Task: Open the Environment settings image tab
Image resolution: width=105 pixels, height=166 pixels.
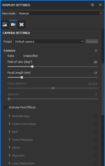Action: click(5, 24)
